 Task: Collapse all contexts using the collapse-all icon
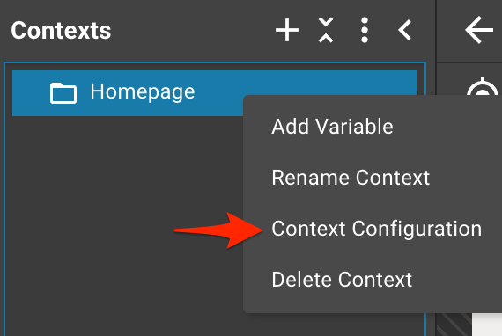326,30
